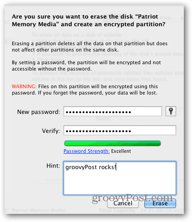Viewport: 192px width, 222px height.
Task: Click the "Excellent" strength rating text
Action: 121,151
